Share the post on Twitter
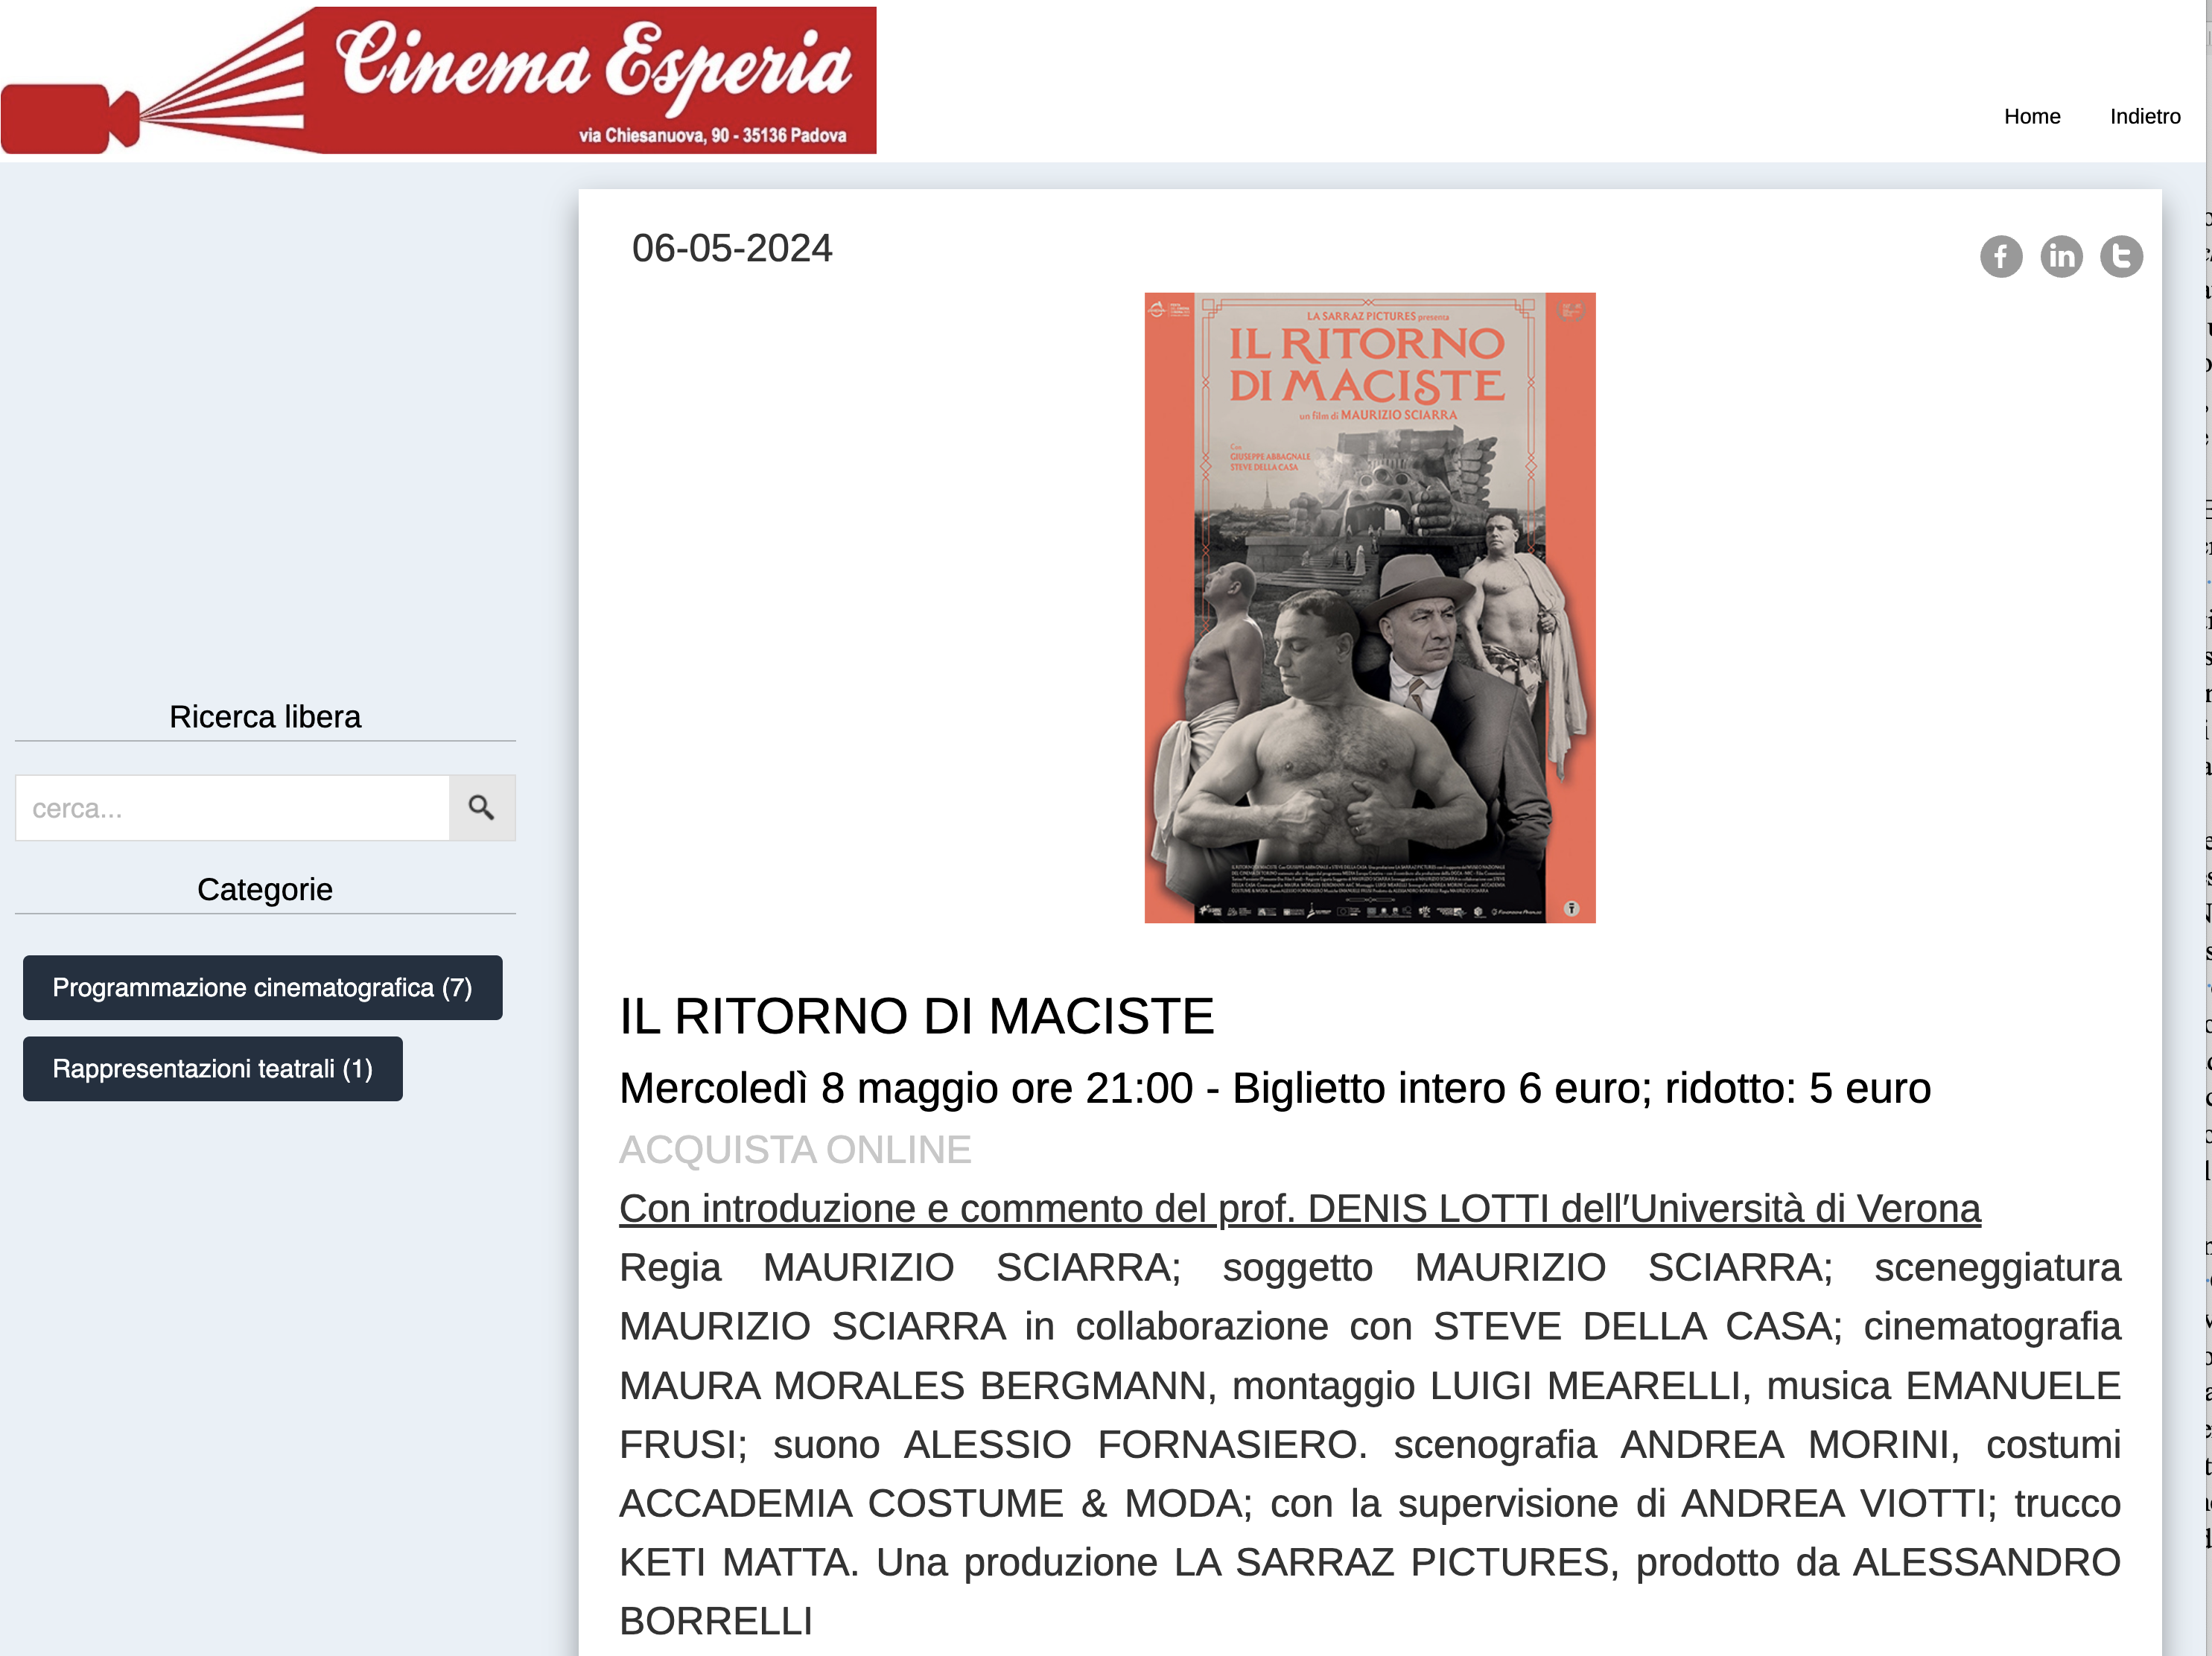The width and height of the screenshot is (2212, 1656). click(2121, 257)
